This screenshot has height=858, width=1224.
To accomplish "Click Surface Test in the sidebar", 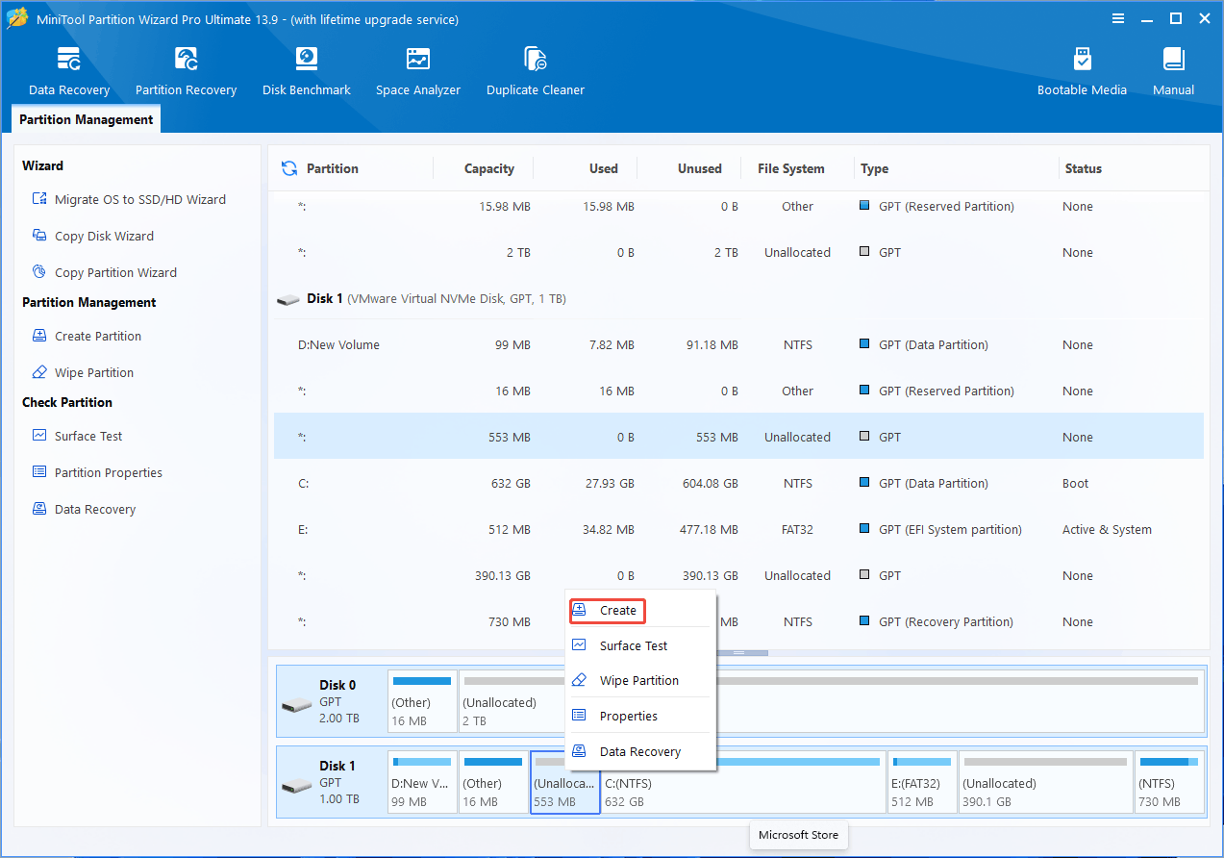I will pos(77,436).
